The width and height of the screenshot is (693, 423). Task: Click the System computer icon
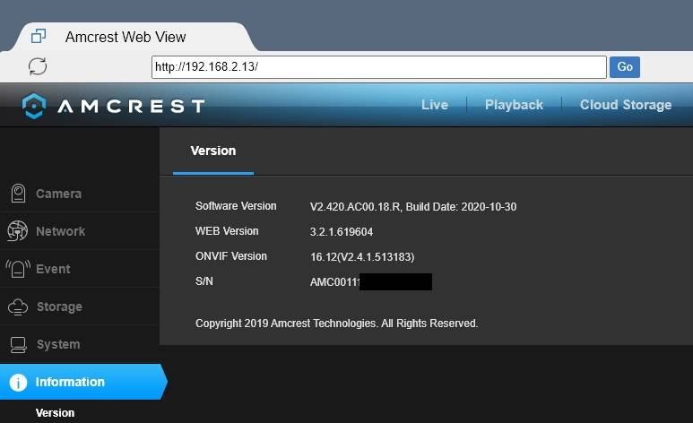[18, 345]
